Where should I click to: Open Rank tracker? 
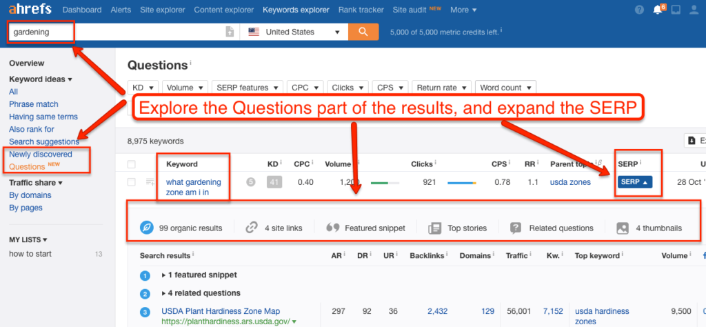pyautogui.click(x=361, y=10)
